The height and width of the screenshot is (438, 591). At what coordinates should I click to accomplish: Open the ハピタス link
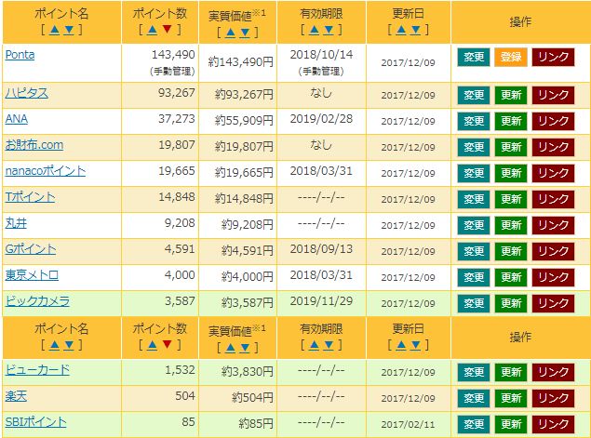27,93
